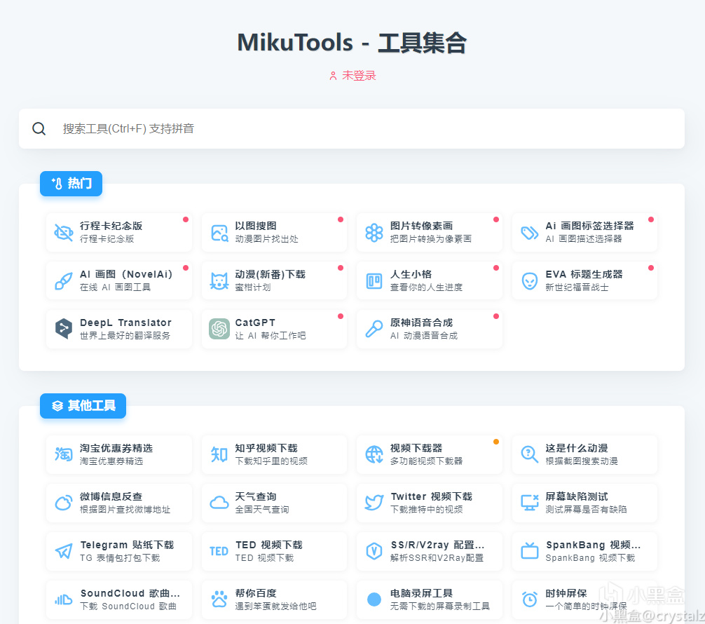
Task: Click the 知乎视频下载 知 icon
Action: 219,454
